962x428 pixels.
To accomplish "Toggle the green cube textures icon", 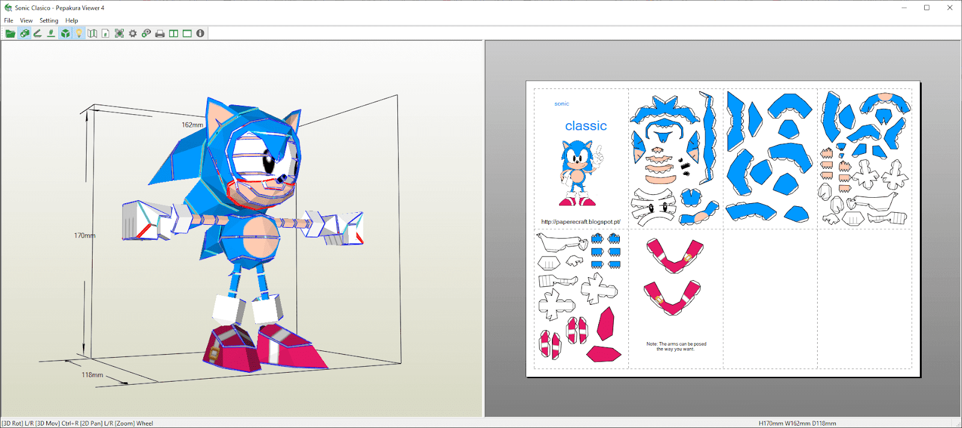I will click(x=65, y=34).
